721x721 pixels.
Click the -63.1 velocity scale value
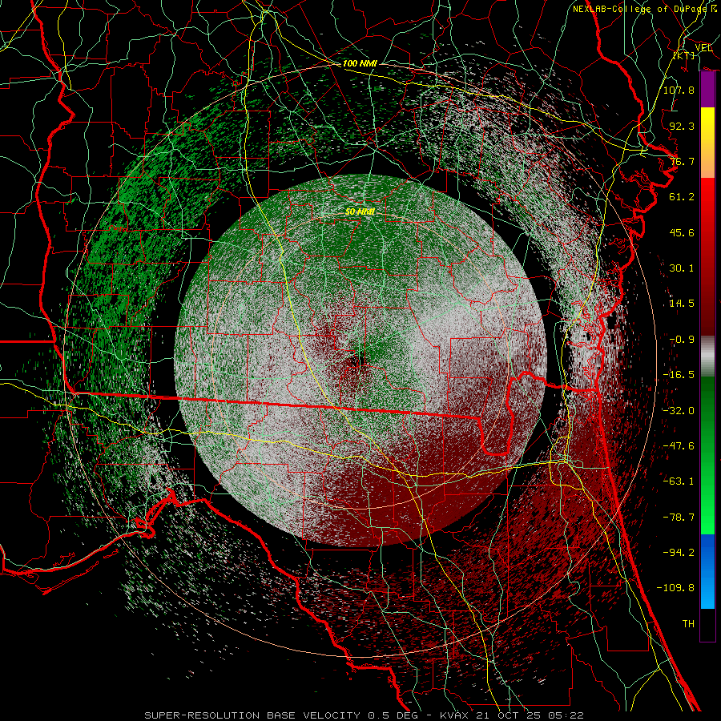(679, 481)
